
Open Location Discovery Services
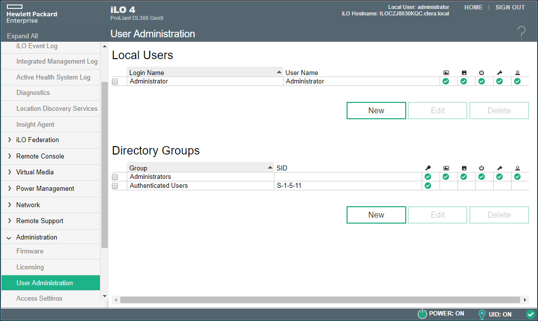click(57, 108)
